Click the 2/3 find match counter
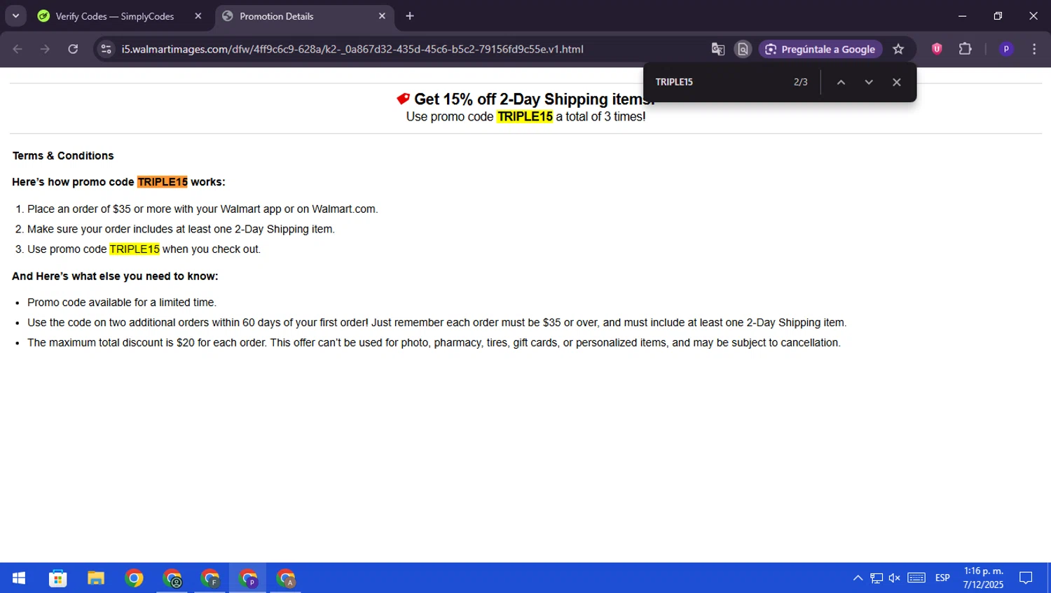 801,82
